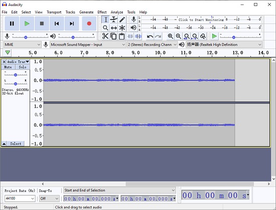Open the Help menu
The image size is (276, 210).
pyautogui.click(x=143, y=12)
